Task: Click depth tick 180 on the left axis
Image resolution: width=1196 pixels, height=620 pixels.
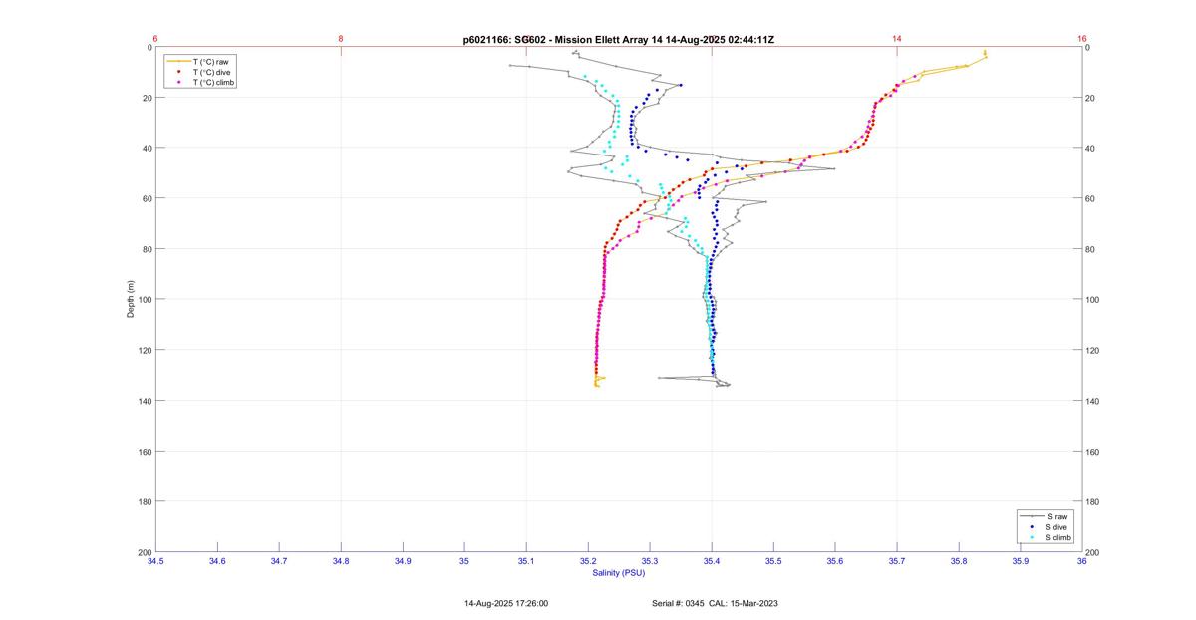Action: point(146,501)
